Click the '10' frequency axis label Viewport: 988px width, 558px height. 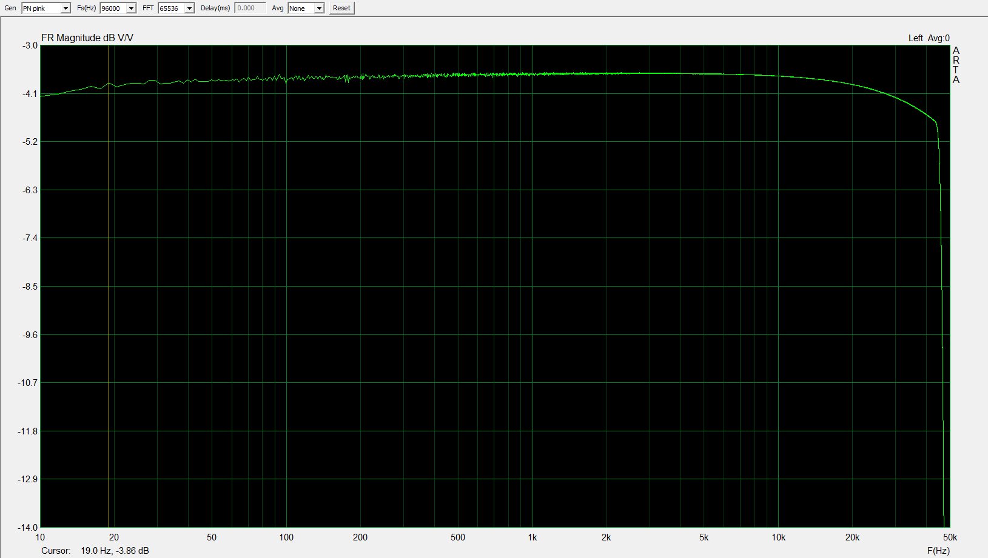[40, 537]
